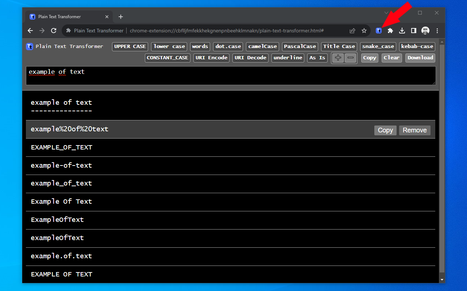
Task: Clear all results with Clear button
Action: coord(391,58)
